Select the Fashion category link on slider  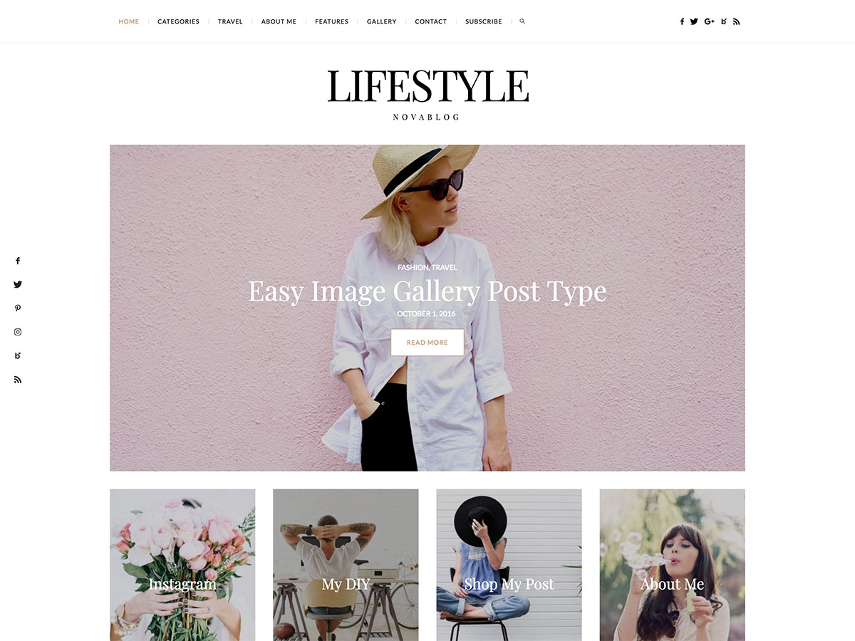point(413,267)
